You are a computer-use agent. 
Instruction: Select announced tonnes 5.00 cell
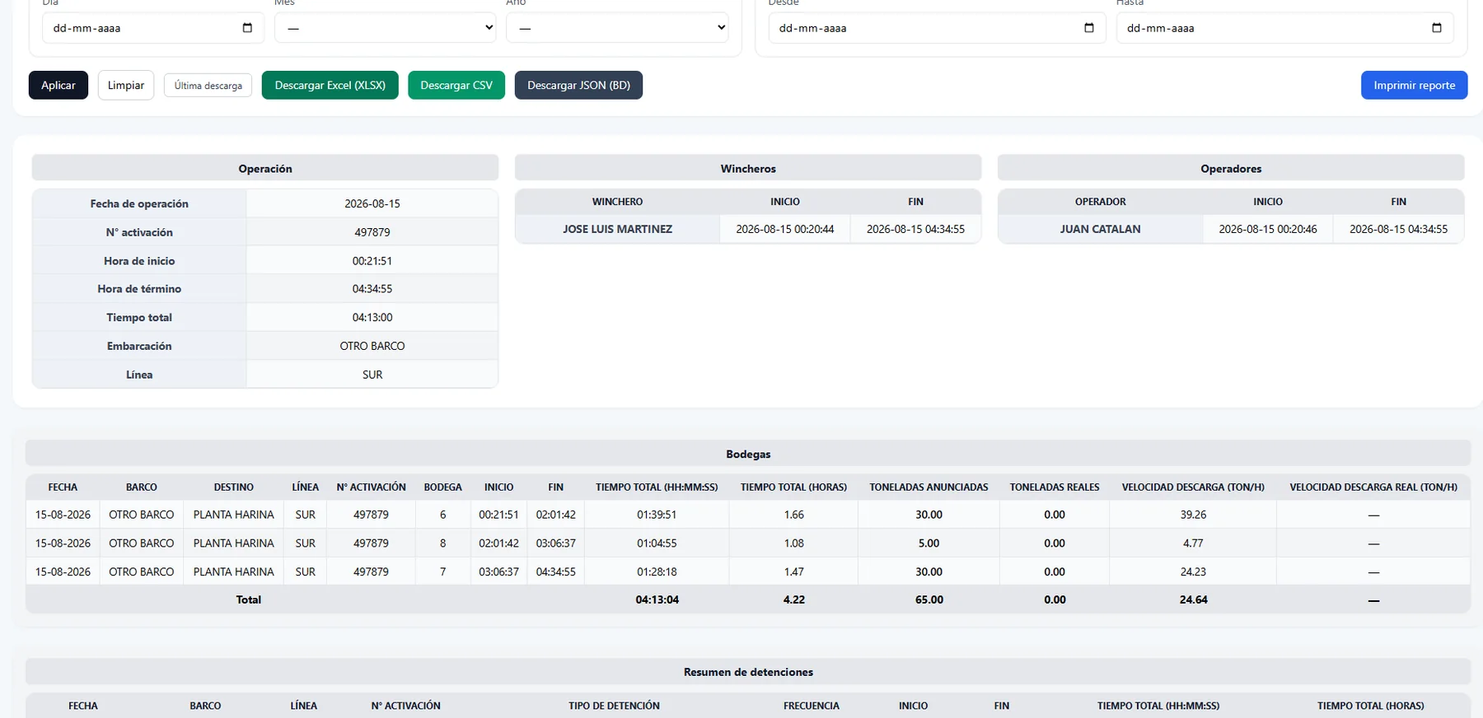[929, 543]
